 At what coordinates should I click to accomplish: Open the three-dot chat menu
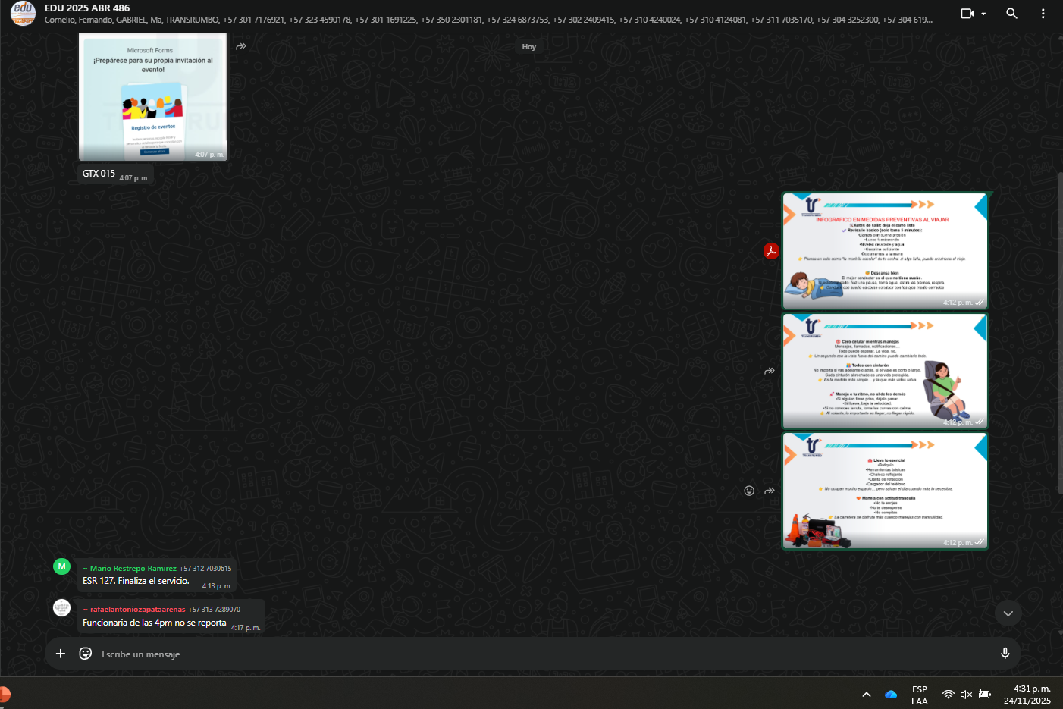[x=1043, y=14]
